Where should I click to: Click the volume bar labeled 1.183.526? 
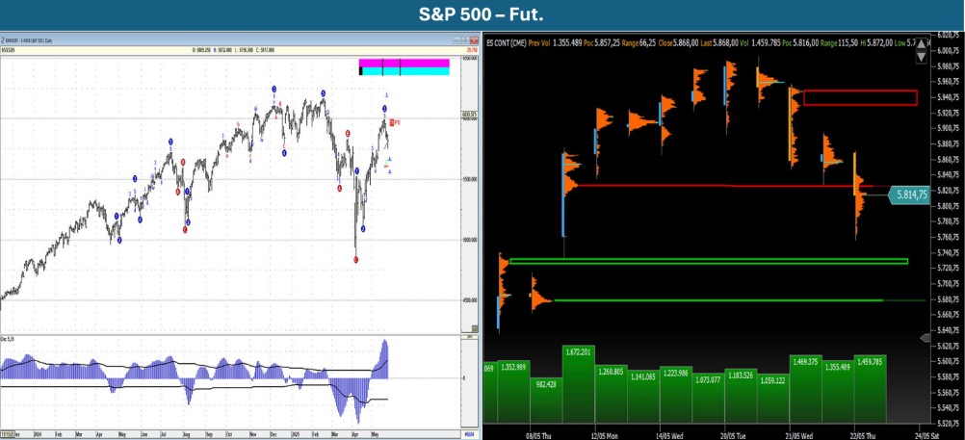(x=741, y=396)
